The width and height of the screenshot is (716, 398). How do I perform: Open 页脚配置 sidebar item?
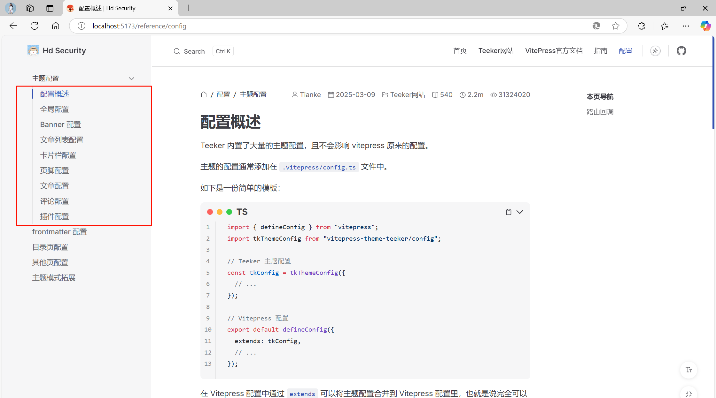coord(55,170)
